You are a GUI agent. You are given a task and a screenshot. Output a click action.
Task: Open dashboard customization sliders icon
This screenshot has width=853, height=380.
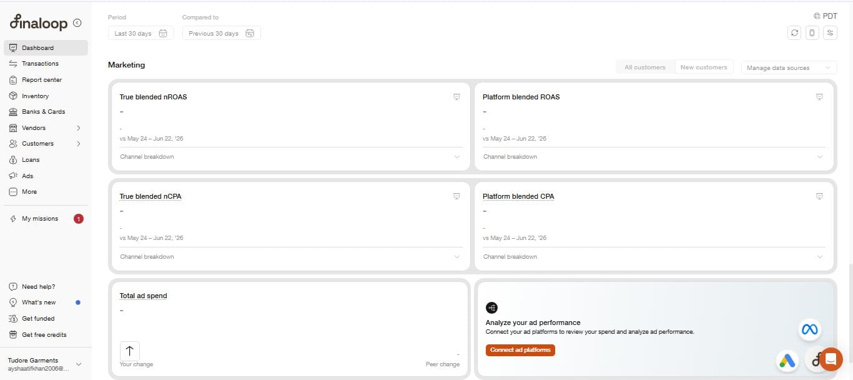830,33
